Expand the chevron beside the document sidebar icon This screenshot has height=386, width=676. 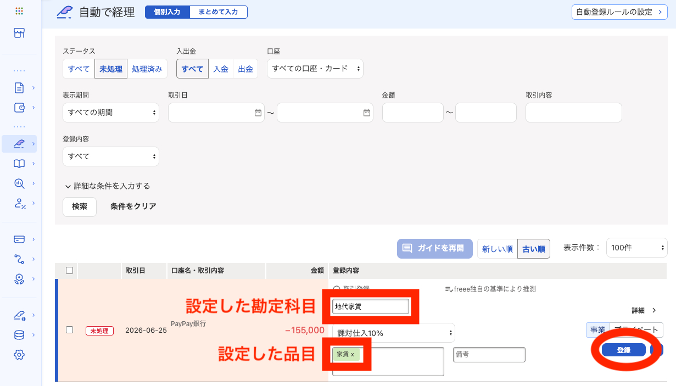pyautogui.click(x=33, y=87)
